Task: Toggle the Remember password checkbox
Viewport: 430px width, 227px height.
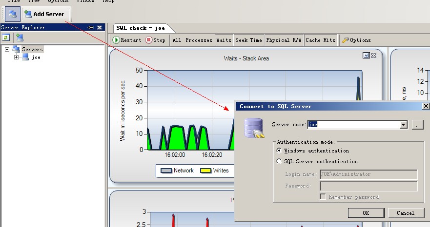Action: tap(323, 197)
